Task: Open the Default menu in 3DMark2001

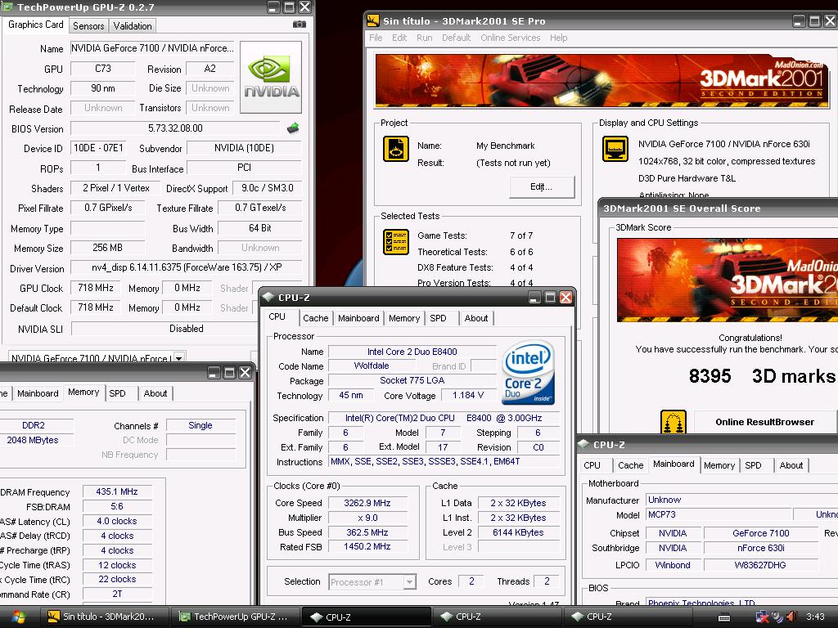Action: [x=456, y=38]
